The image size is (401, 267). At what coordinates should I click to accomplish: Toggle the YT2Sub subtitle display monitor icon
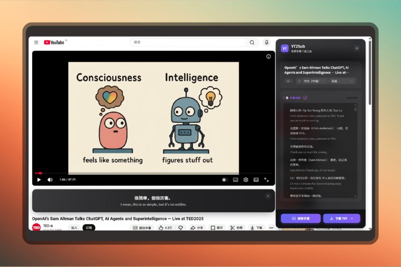(305, 98)
